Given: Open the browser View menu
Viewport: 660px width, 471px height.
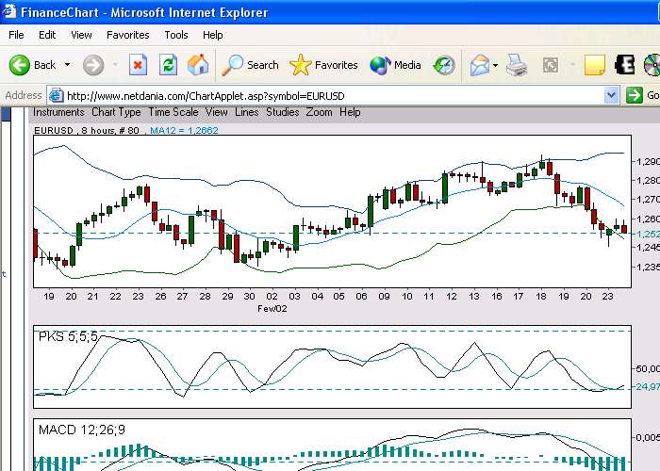Looking at the screenshot, I should click(x=81, y=35).
